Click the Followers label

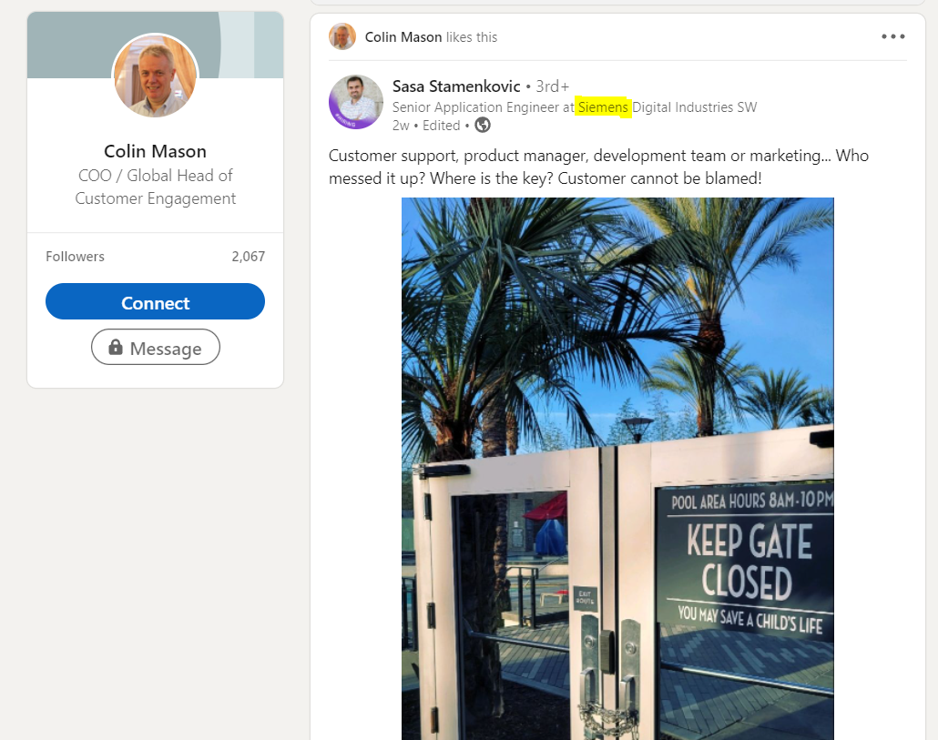[x=75, y=257]
